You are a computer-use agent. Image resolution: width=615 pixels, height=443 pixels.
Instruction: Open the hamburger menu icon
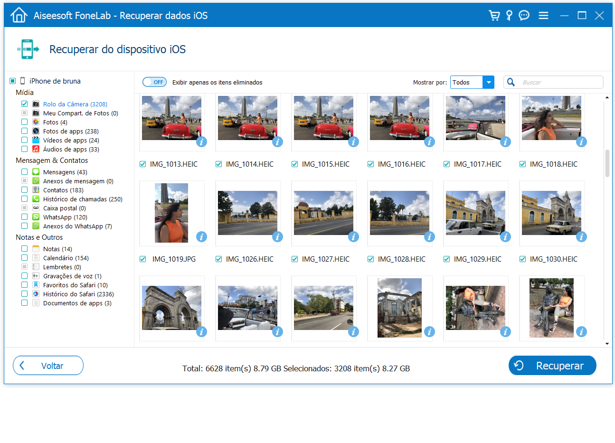543,16
